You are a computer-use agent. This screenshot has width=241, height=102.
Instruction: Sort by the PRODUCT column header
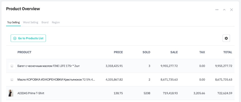point(24,52)
